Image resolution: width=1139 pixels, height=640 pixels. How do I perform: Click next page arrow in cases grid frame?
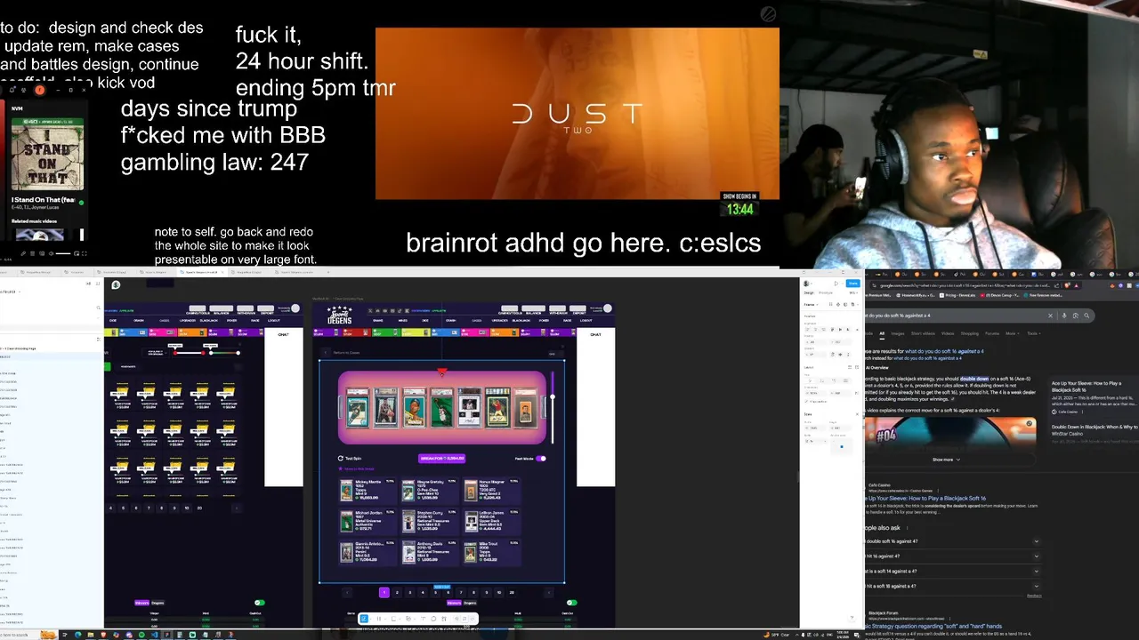237,508
